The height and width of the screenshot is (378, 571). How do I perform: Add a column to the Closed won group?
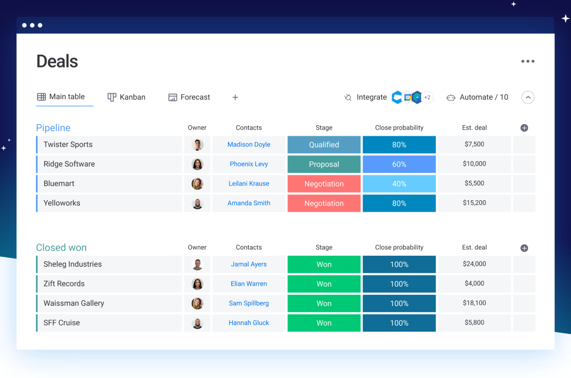tap(524, 248)
